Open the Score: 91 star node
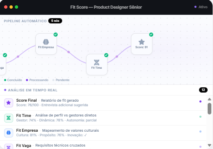This screenshot has width=213, height=149. (x=142, y=44)
